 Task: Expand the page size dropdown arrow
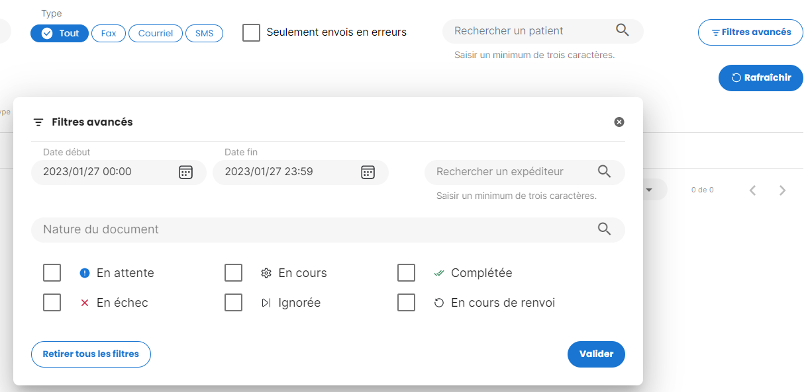(649, 190)
